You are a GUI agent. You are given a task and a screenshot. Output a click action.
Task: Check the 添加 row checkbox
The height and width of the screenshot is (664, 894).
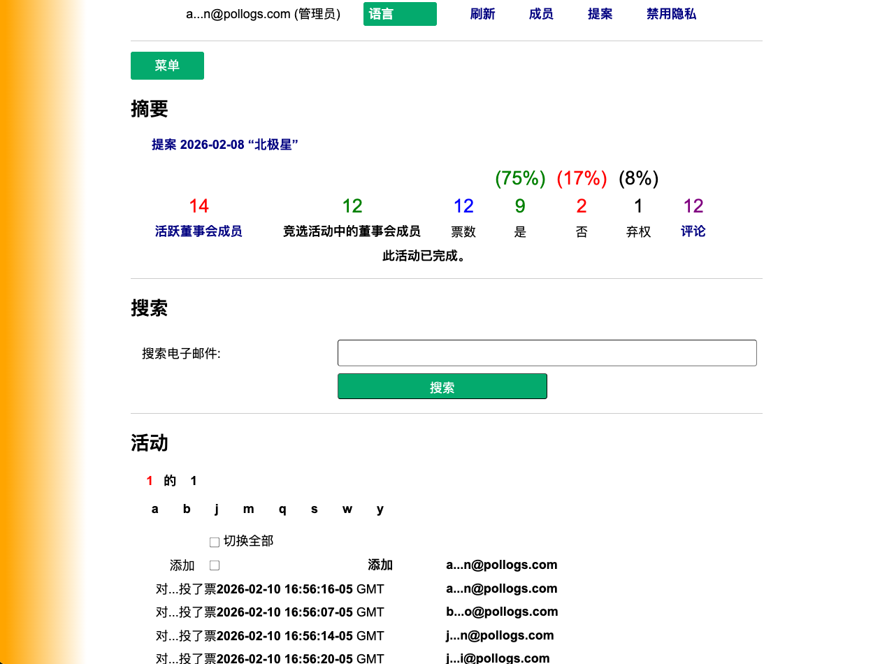214,565
